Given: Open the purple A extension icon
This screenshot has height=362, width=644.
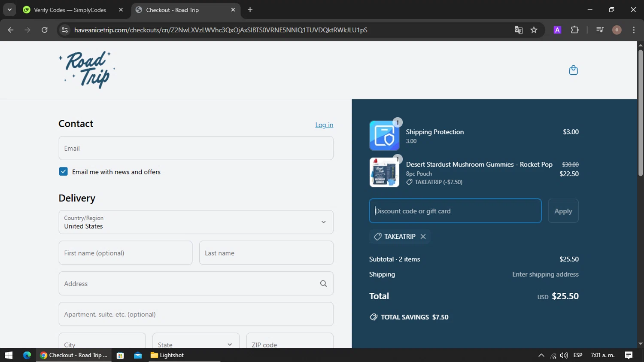Looking at the screenshot, I should click(557, 30).
